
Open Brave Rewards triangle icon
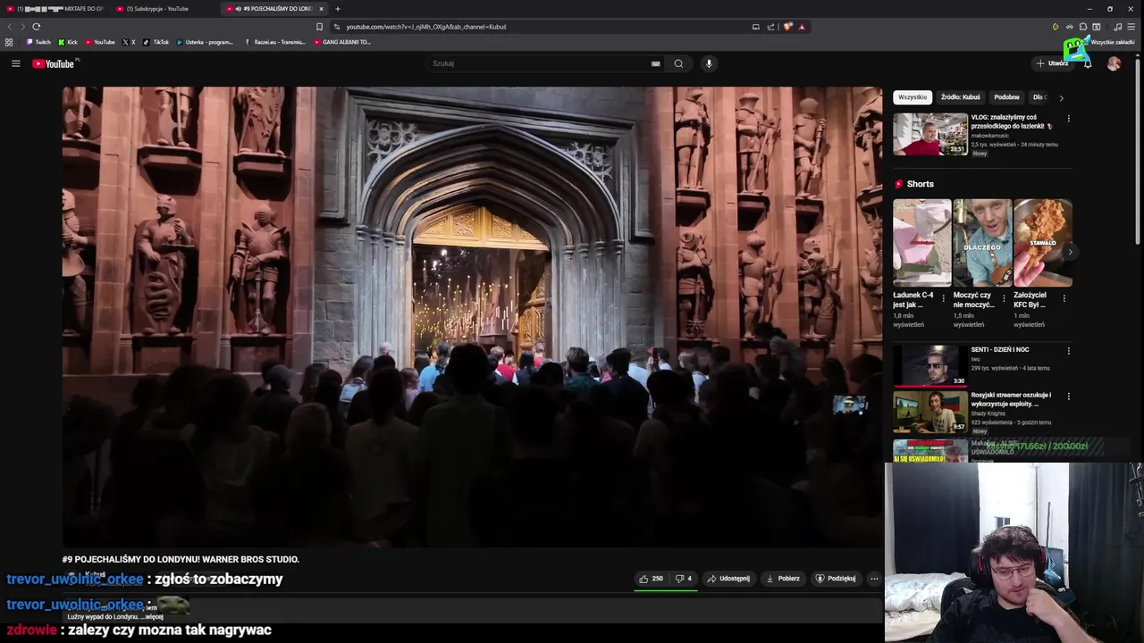(x=802, y=27)
